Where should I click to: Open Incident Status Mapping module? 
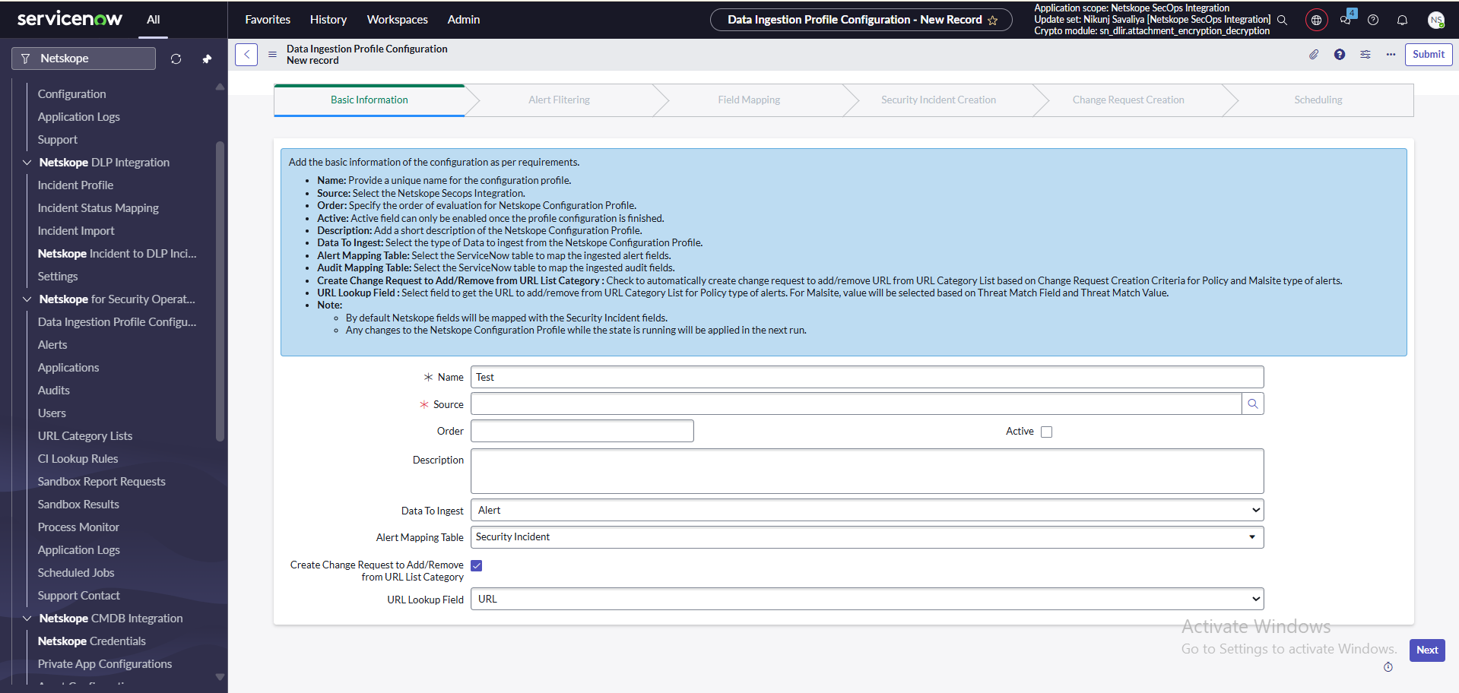click(98, 208)
